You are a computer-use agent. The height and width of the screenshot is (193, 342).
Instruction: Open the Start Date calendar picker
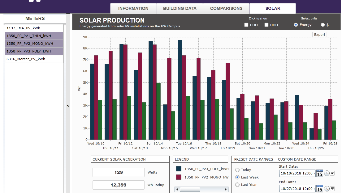click(319, 173)
